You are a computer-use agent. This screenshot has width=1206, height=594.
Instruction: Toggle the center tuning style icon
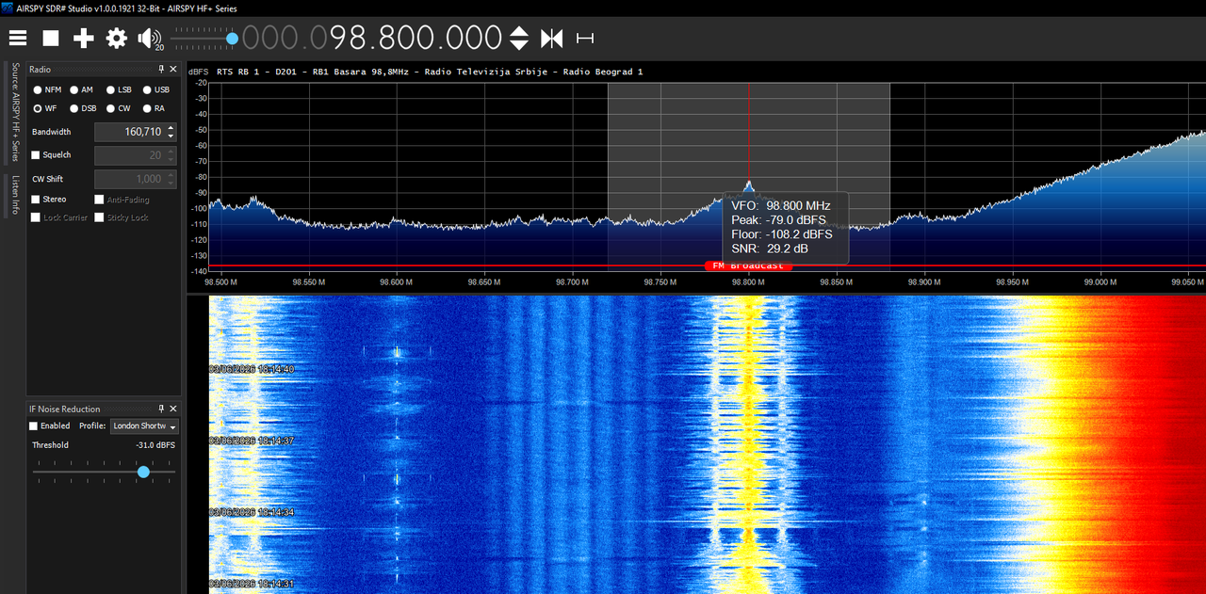point(551,39)
